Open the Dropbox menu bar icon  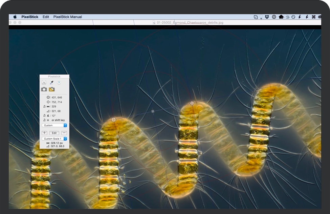click(x=267, y=17)
